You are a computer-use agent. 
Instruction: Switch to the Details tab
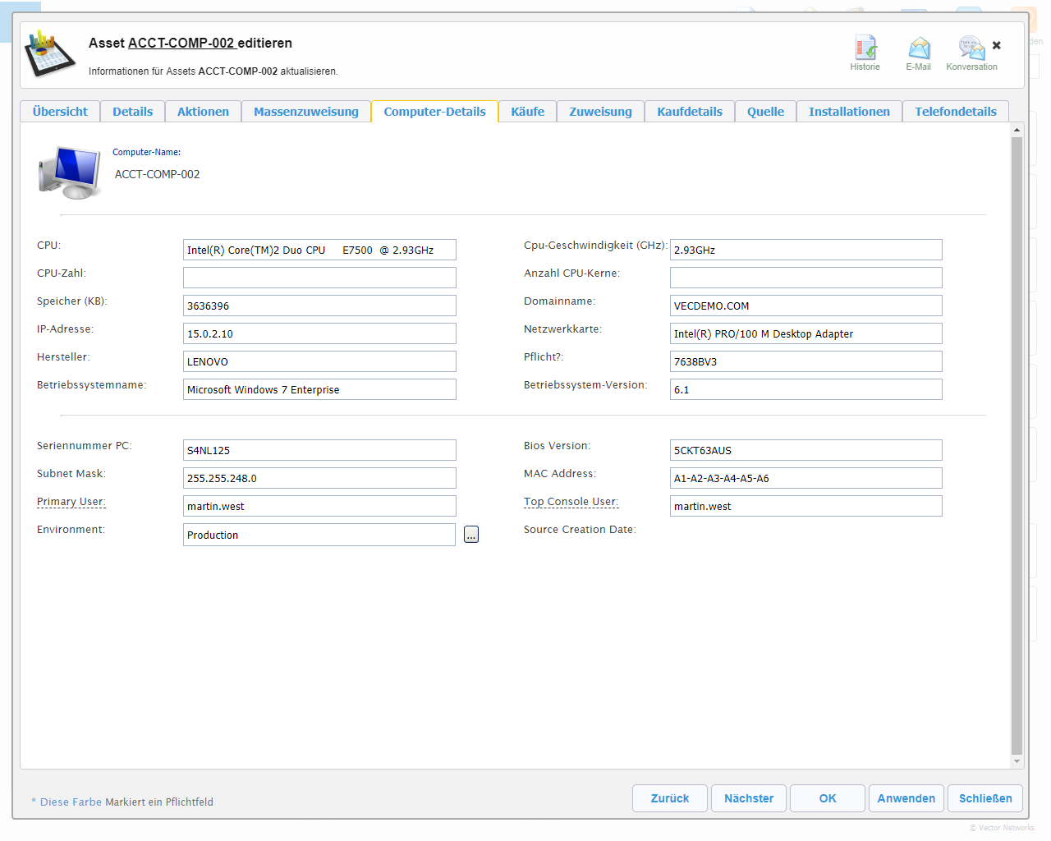pyautogui.click(x=133, y=112)
